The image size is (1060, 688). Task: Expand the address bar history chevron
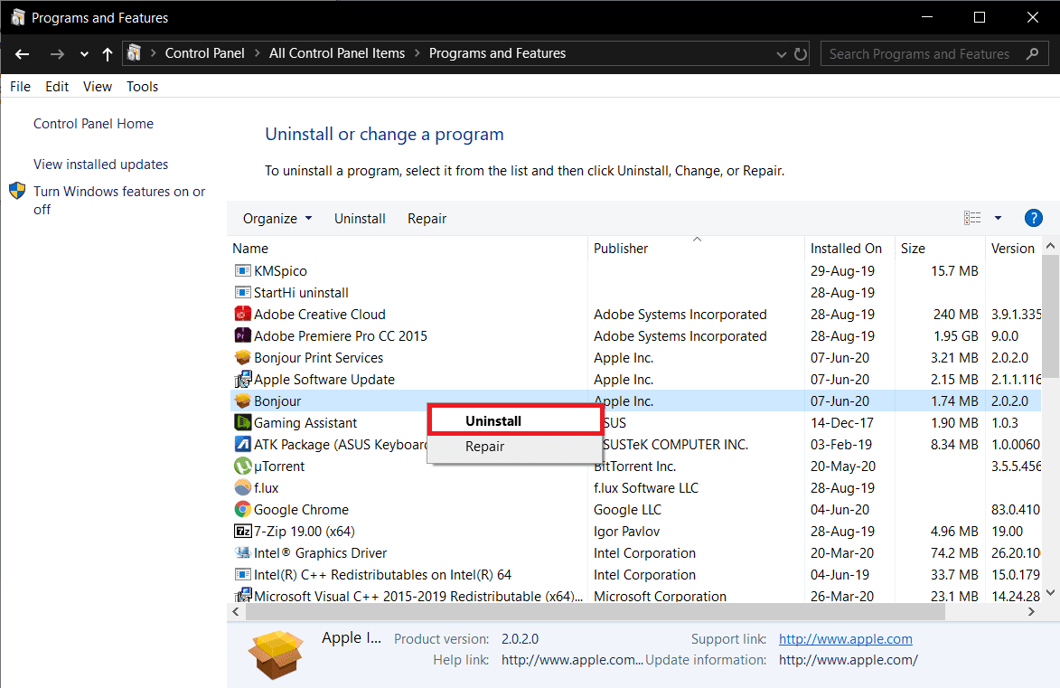point(781,53)
